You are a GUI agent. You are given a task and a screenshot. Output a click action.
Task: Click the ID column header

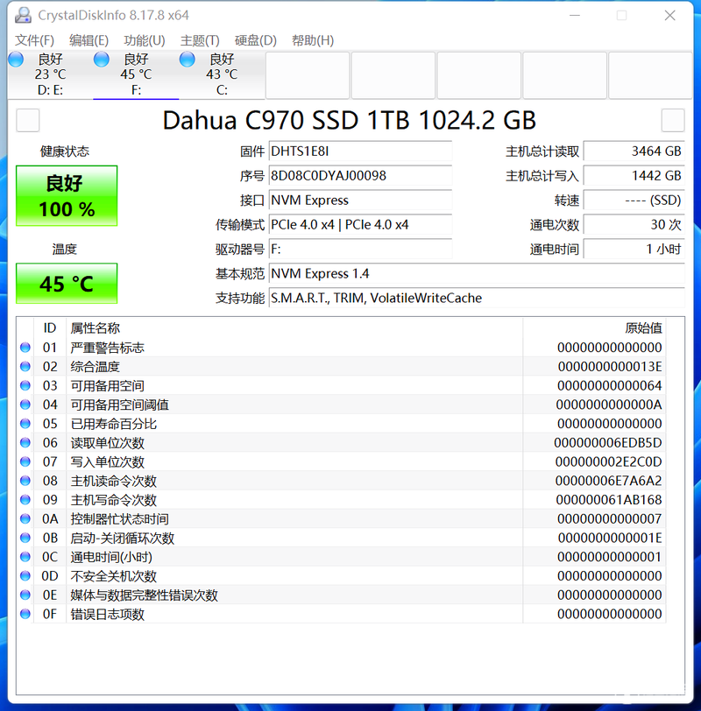coord(50,327)
